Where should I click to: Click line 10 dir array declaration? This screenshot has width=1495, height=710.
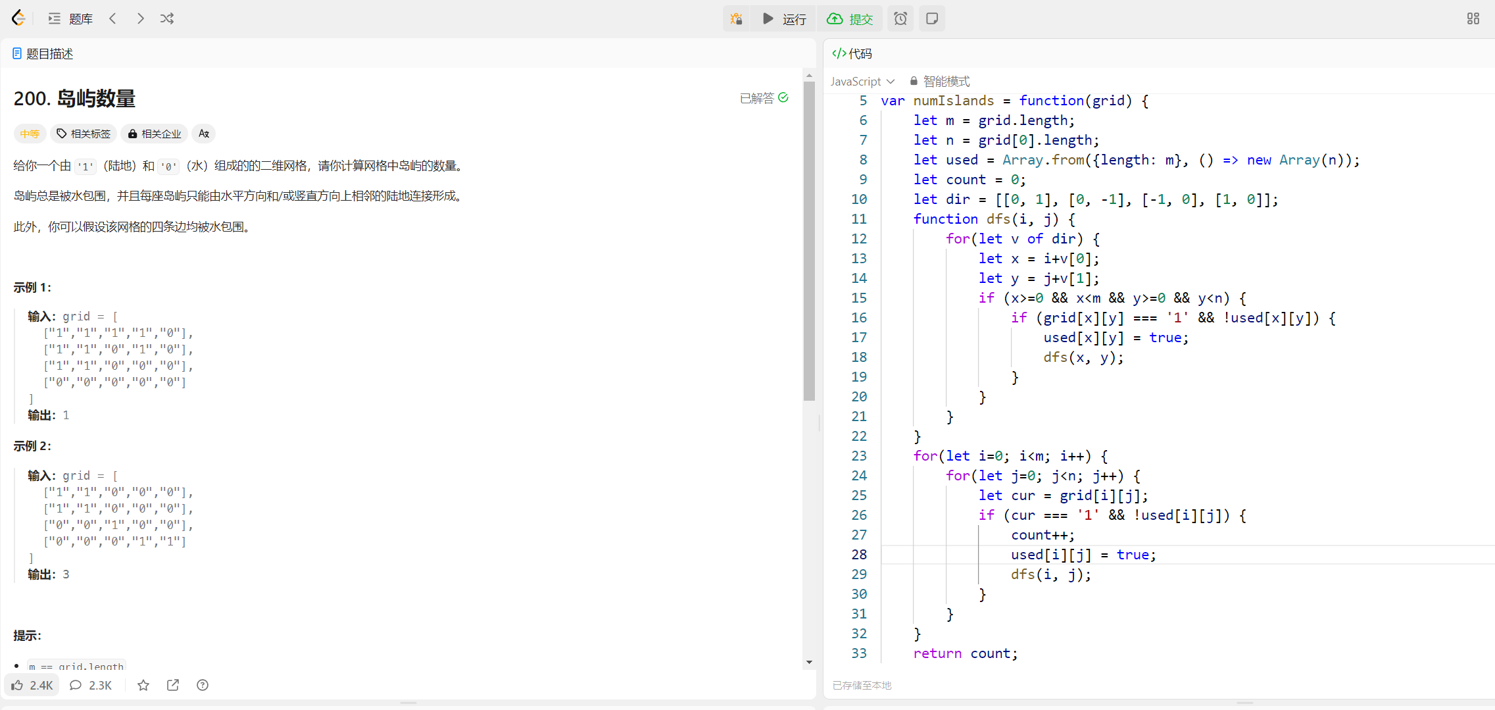pyautogui.click(x=1096, y=199)
